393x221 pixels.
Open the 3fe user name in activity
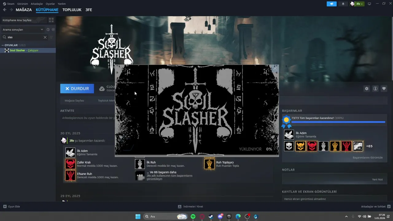[x=72, y=141]
